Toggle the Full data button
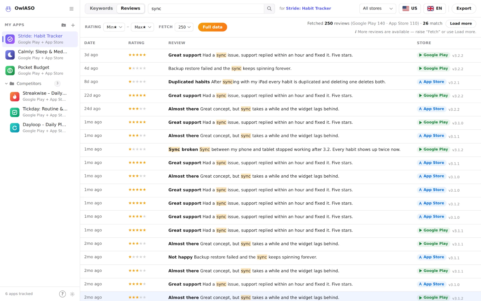This screenshot has width=481, height=301. coord(212,27)
